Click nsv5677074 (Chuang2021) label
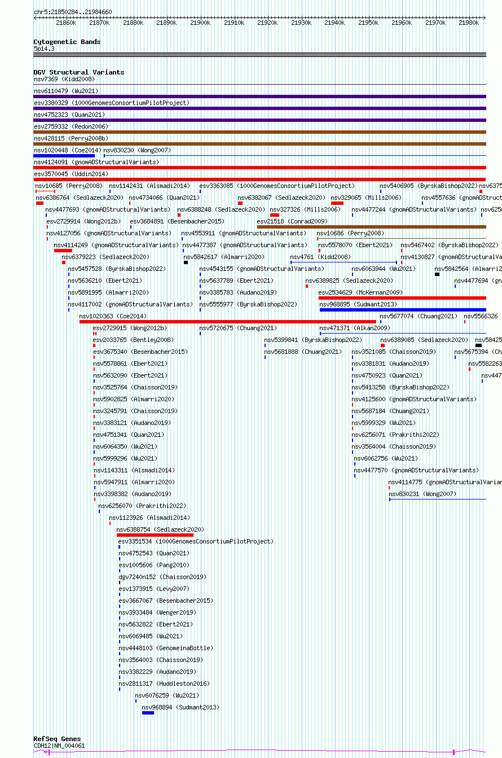 [419, 316]
